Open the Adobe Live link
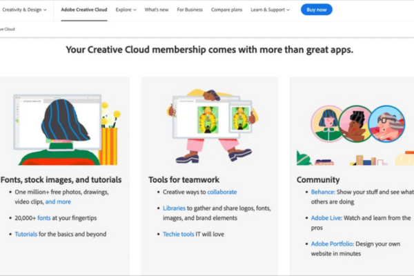Image resolution: width=414 pixels, height=276 pixels. [326, 218]
